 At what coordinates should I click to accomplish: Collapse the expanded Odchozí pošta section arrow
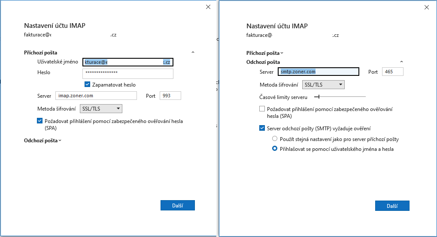click(x=401, y=62)
